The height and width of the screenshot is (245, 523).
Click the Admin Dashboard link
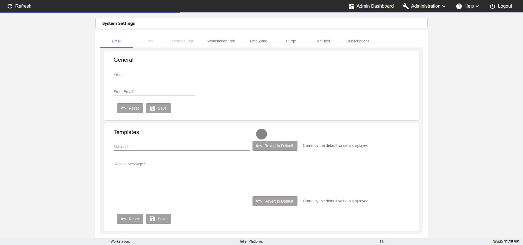371,6
